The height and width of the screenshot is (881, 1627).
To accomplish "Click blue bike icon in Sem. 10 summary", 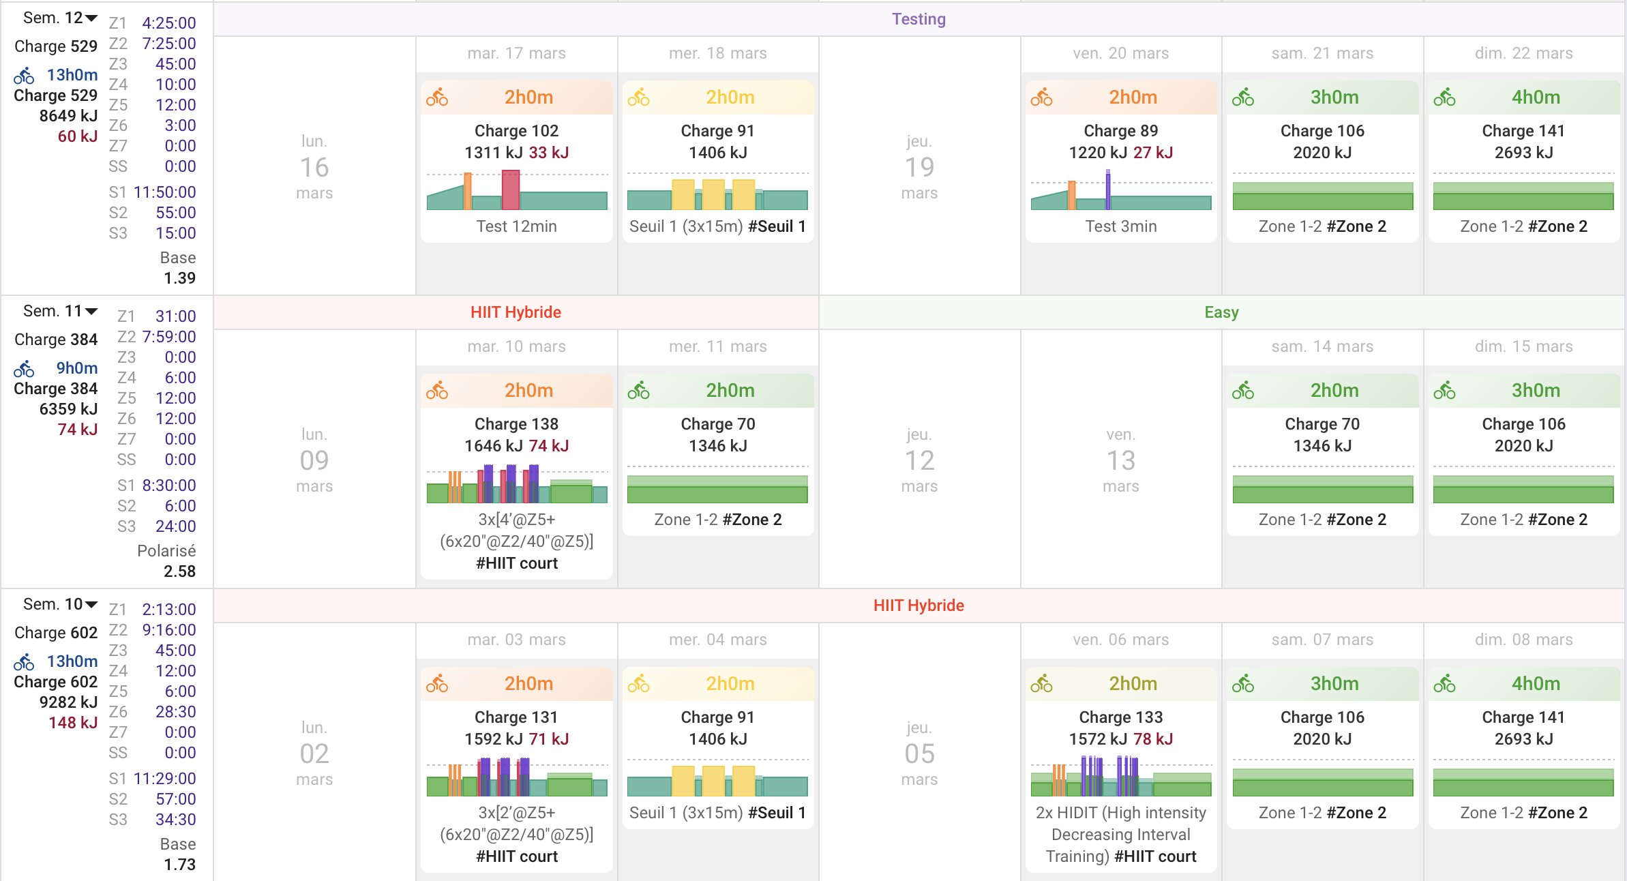I will 24,661.
